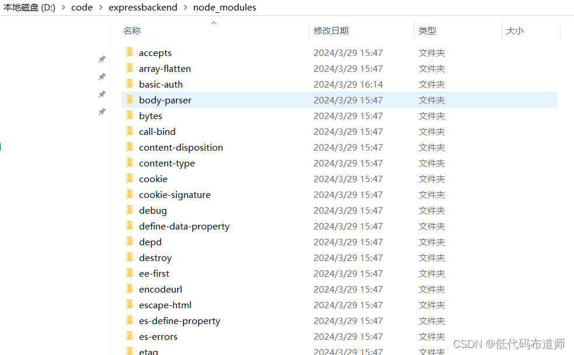The height and width of the screenshot is (355, 574).
Task: Open the debug folder icon
Action: (x=130, y=210)
